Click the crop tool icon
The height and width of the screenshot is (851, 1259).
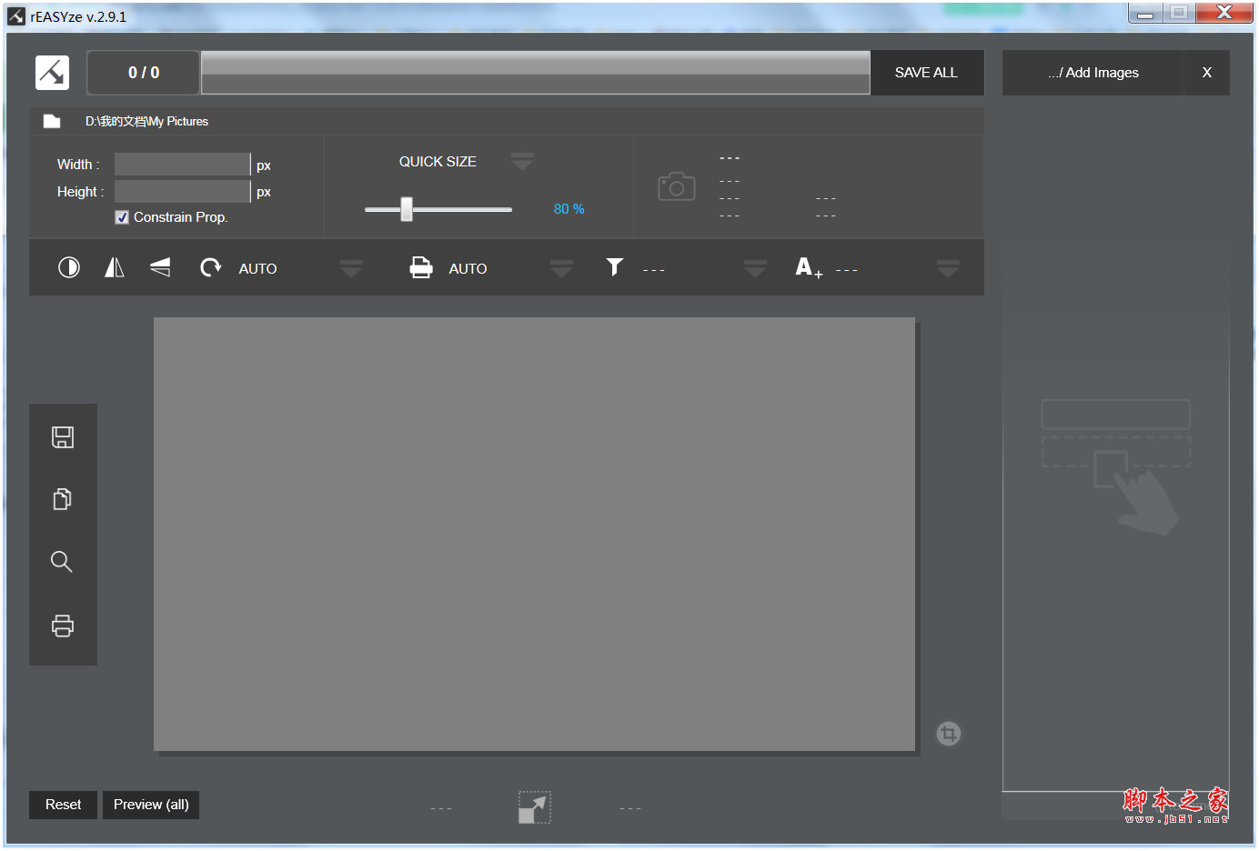coord(949,734)
